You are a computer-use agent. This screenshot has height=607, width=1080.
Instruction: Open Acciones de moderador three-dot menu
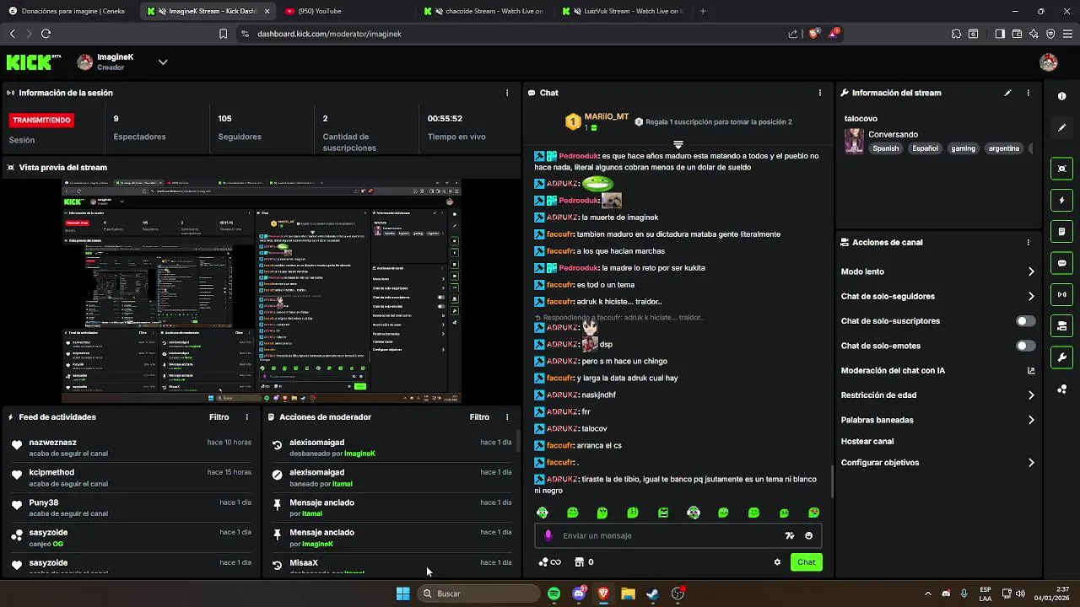507,417
